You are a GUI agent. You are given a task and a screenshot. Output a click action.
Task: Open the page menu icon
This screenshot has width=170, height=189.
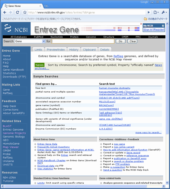[x=156, y=12]
